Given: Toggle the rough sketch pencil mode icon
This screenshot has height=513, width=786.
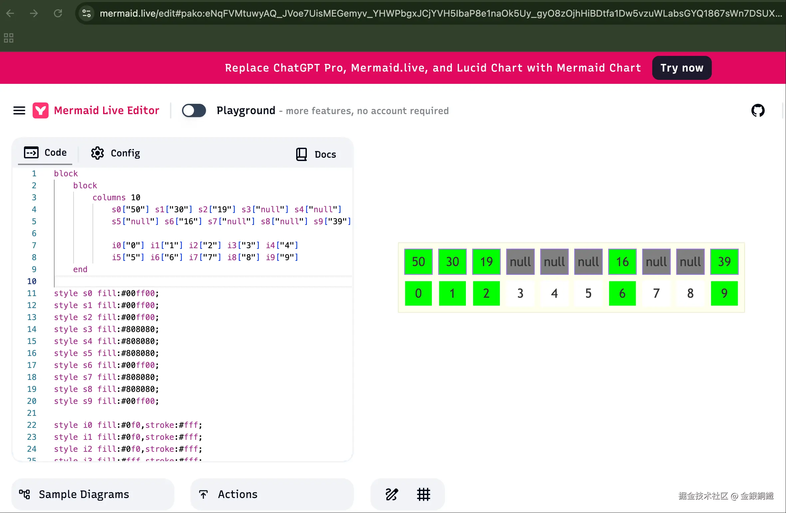Looking at the screenshot, I should click(x=392, y=494).
